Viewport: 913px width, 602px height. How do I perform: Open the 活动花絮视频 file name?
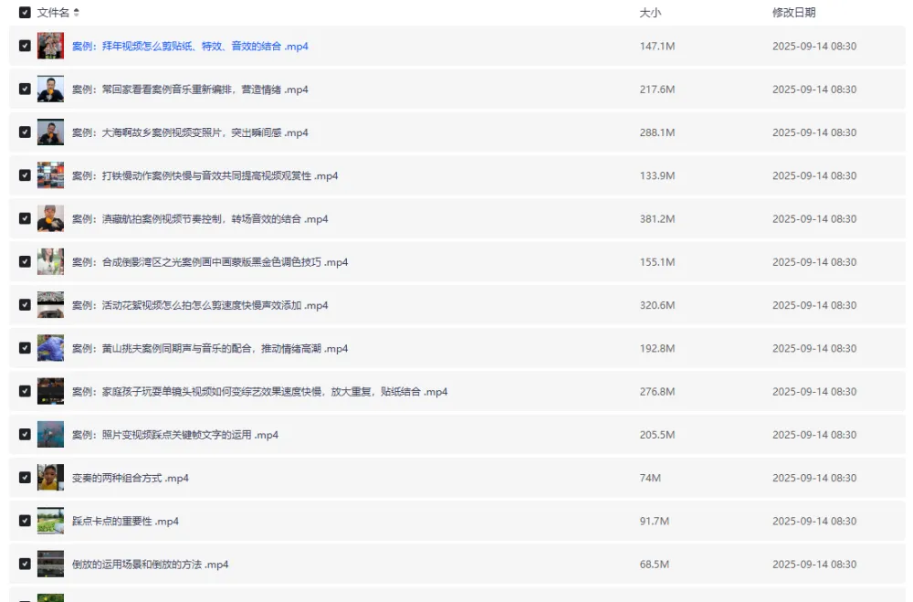(x=200, y=305)
